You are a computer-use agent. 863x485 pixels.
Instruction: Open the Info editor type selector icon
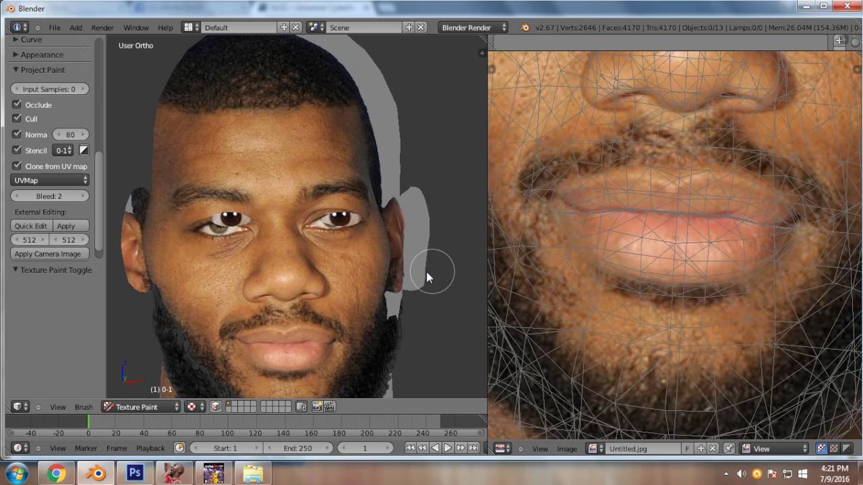20,28
